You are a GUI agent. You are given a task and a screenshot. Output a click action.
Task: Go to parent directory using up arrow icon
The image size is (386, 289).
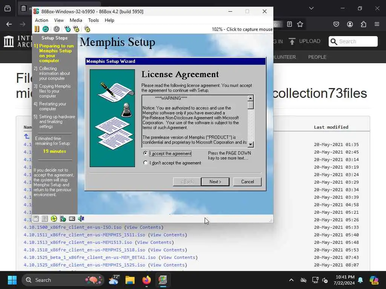27,136
